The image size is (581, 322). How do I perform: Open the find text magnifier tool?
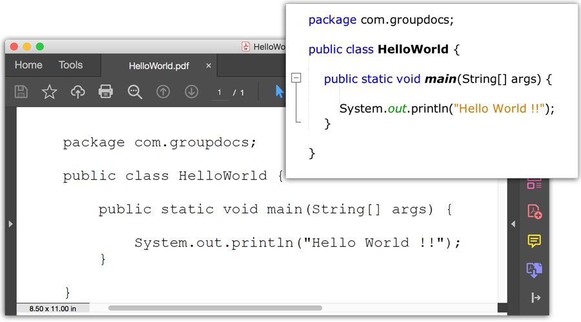[134, 91]
